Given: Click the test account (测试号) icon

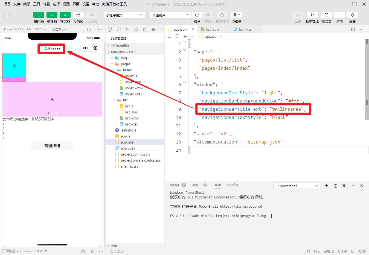Looking at the screenshot, I should [326, 15].
